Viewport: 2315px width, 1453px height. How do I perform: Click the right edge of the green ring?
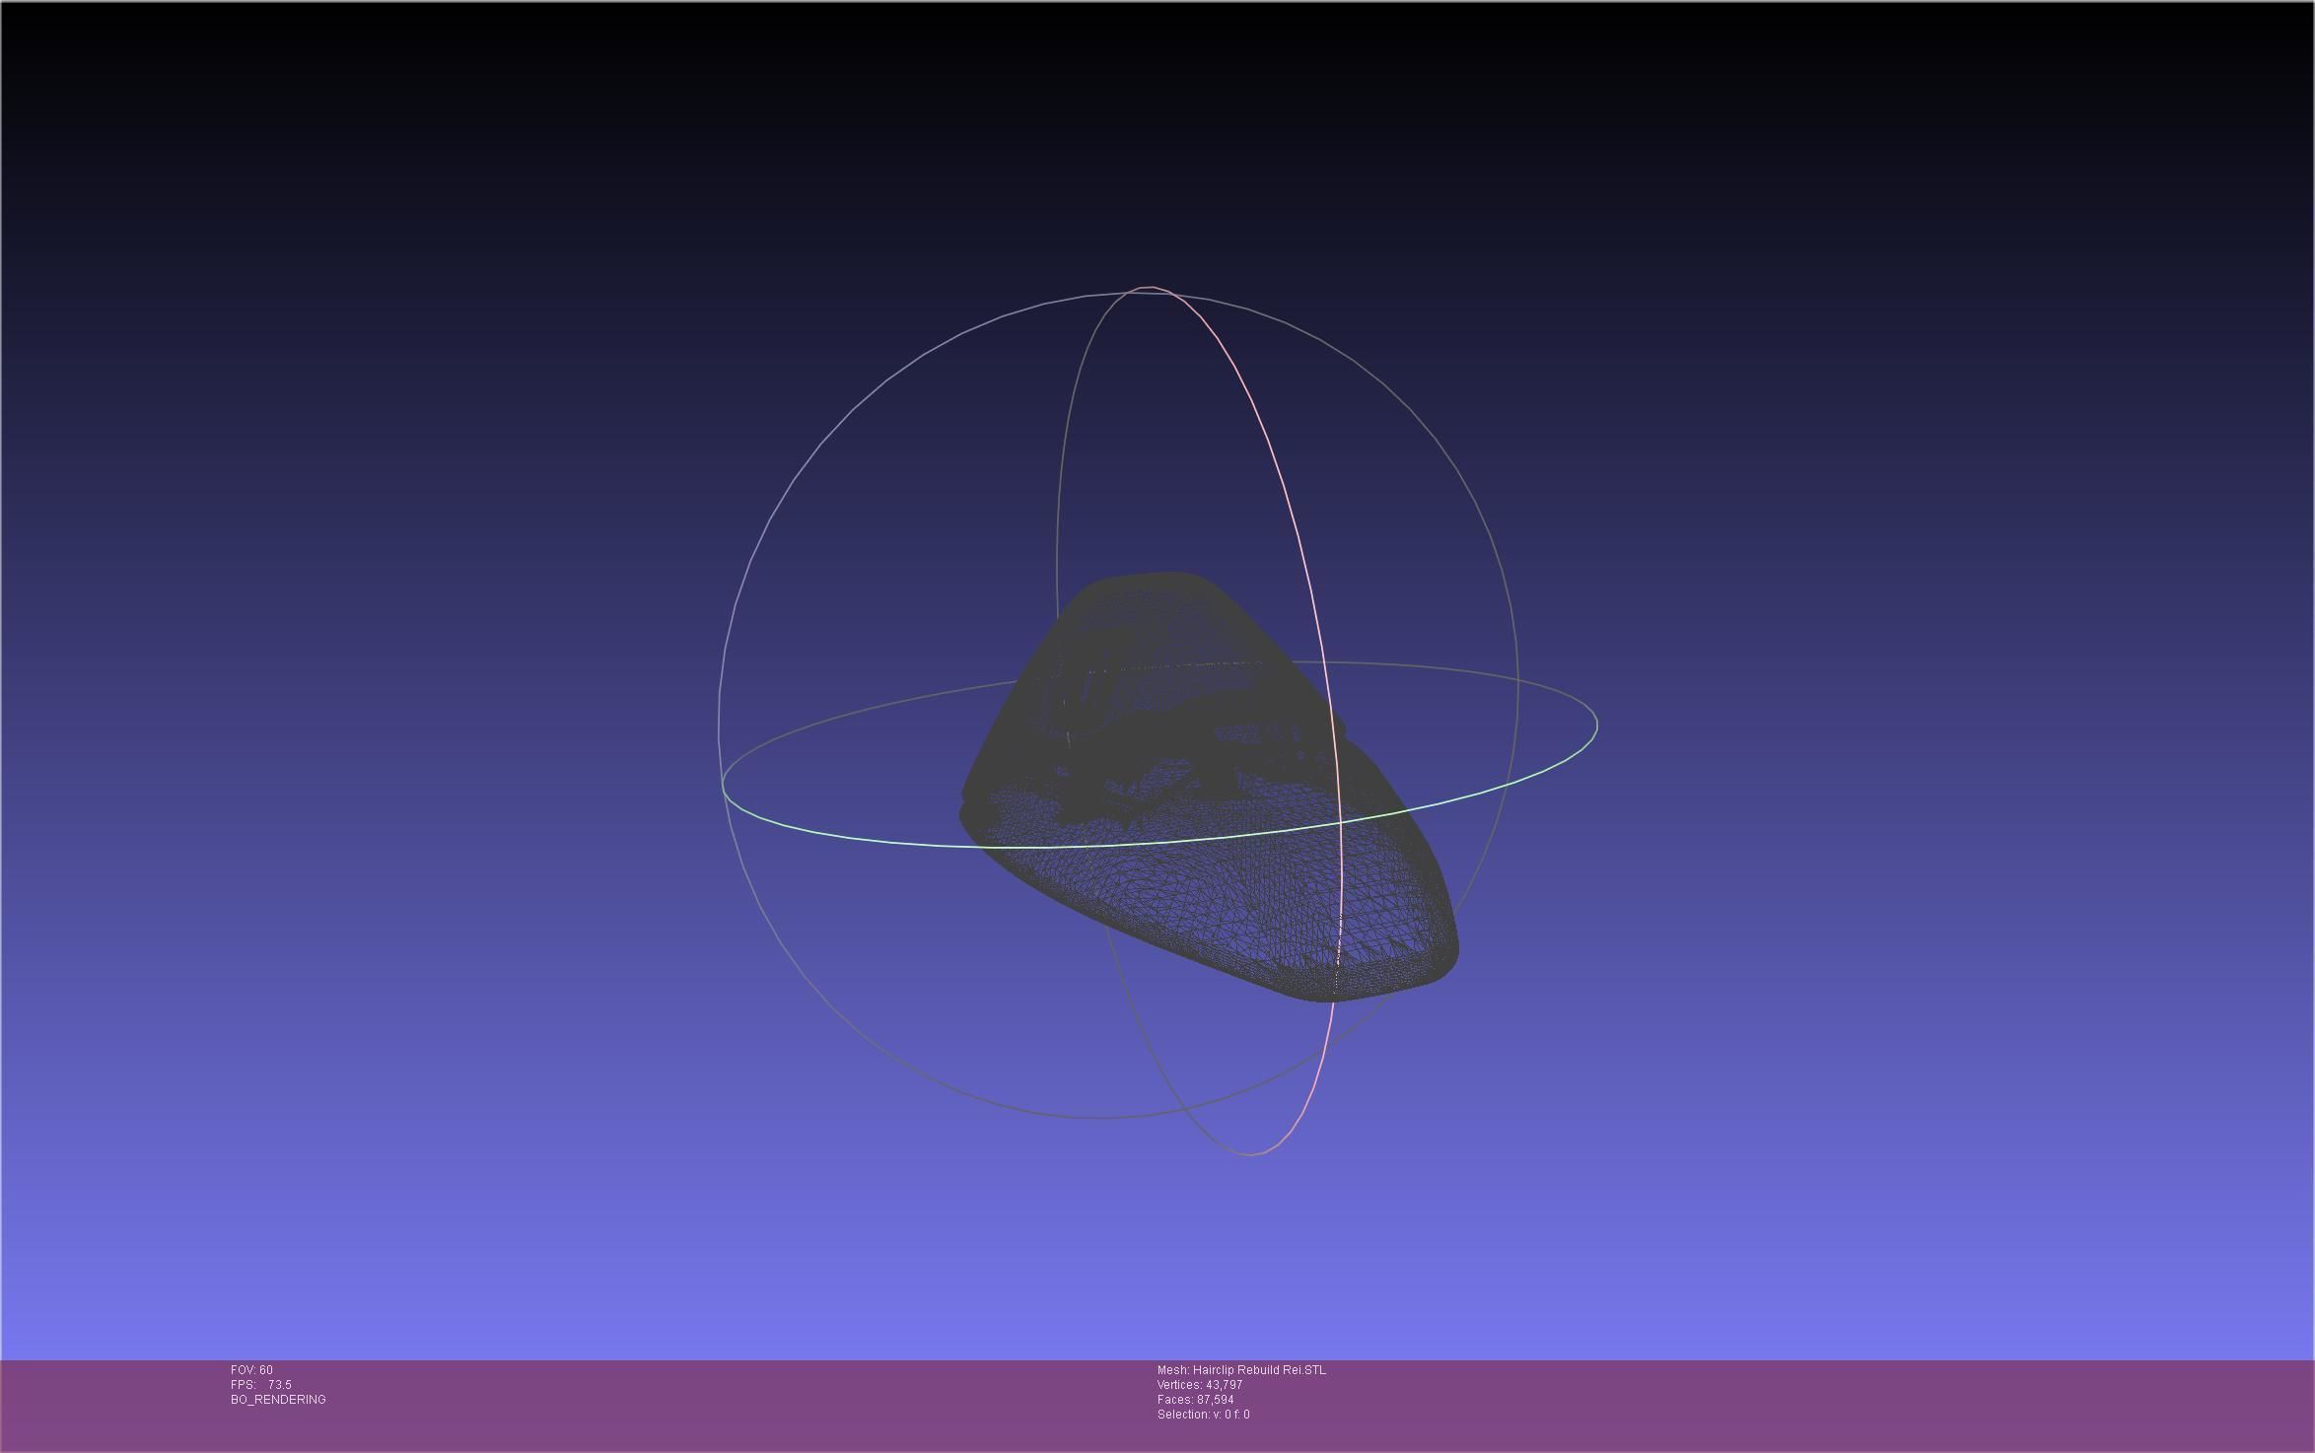point(1596,725)
